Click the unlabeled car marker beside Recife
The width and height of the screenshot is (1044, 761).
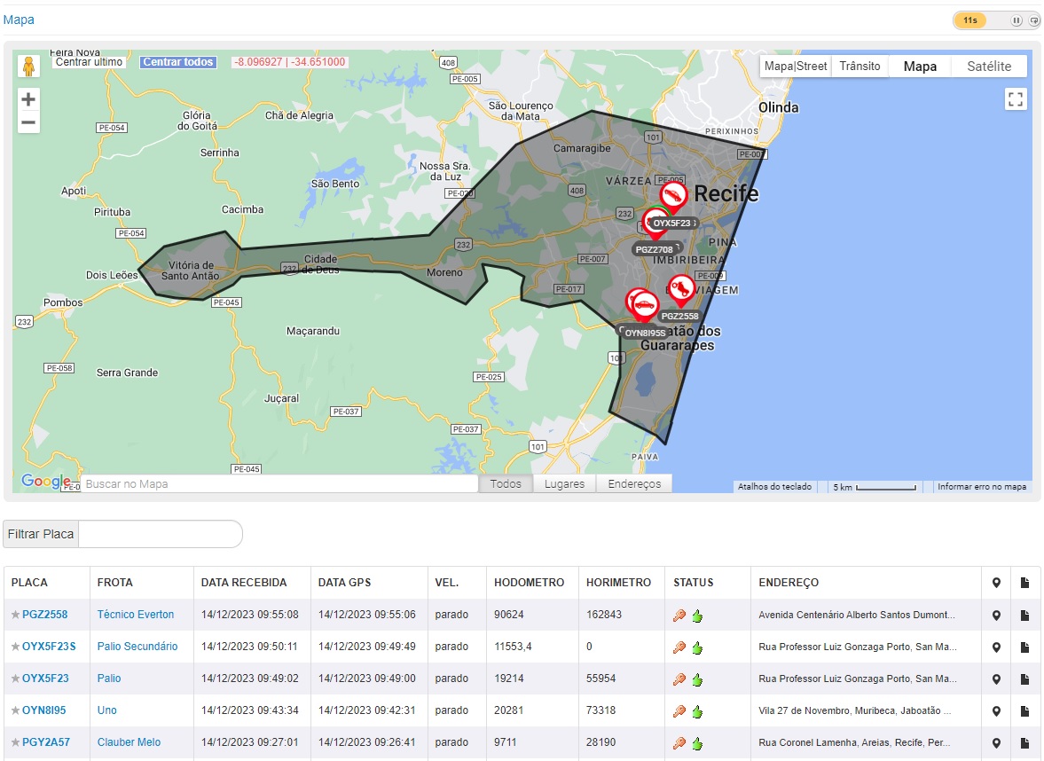coord(673,196)
